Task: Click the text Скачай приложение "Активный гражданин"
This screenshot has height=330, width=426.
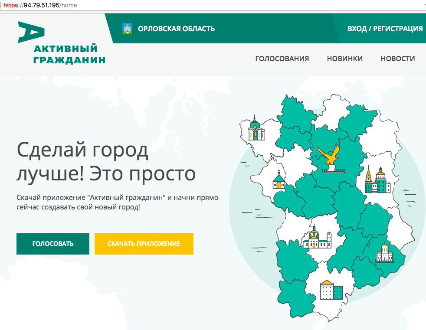Action: (x=91, y=197)
